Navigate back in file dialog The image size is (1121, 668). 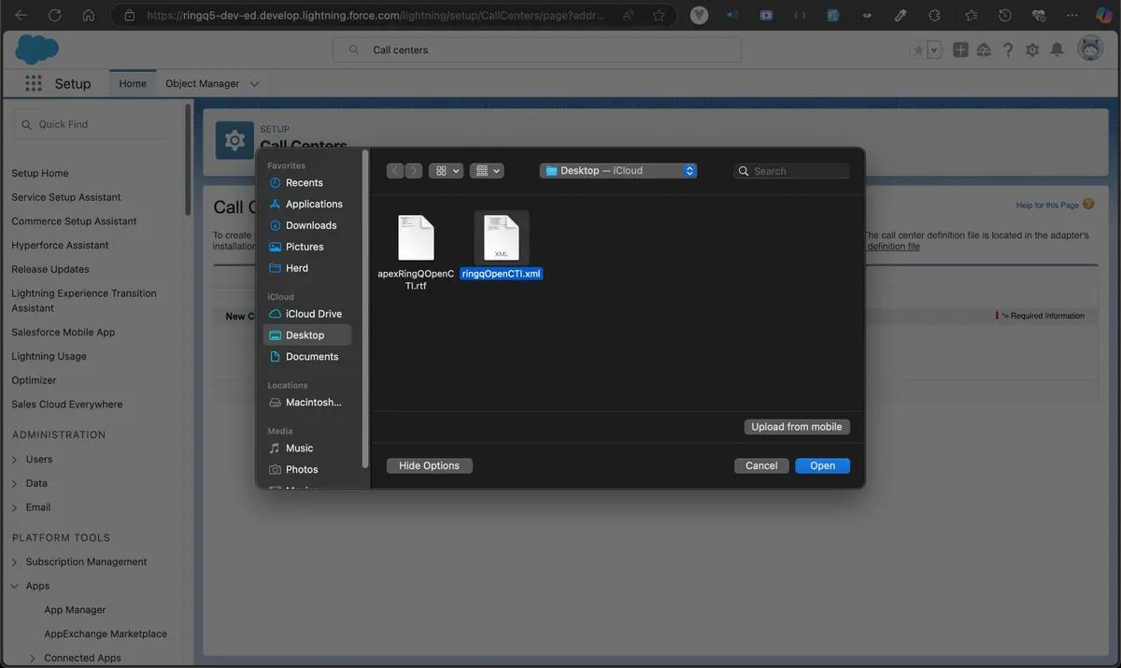tap(395, 171)
